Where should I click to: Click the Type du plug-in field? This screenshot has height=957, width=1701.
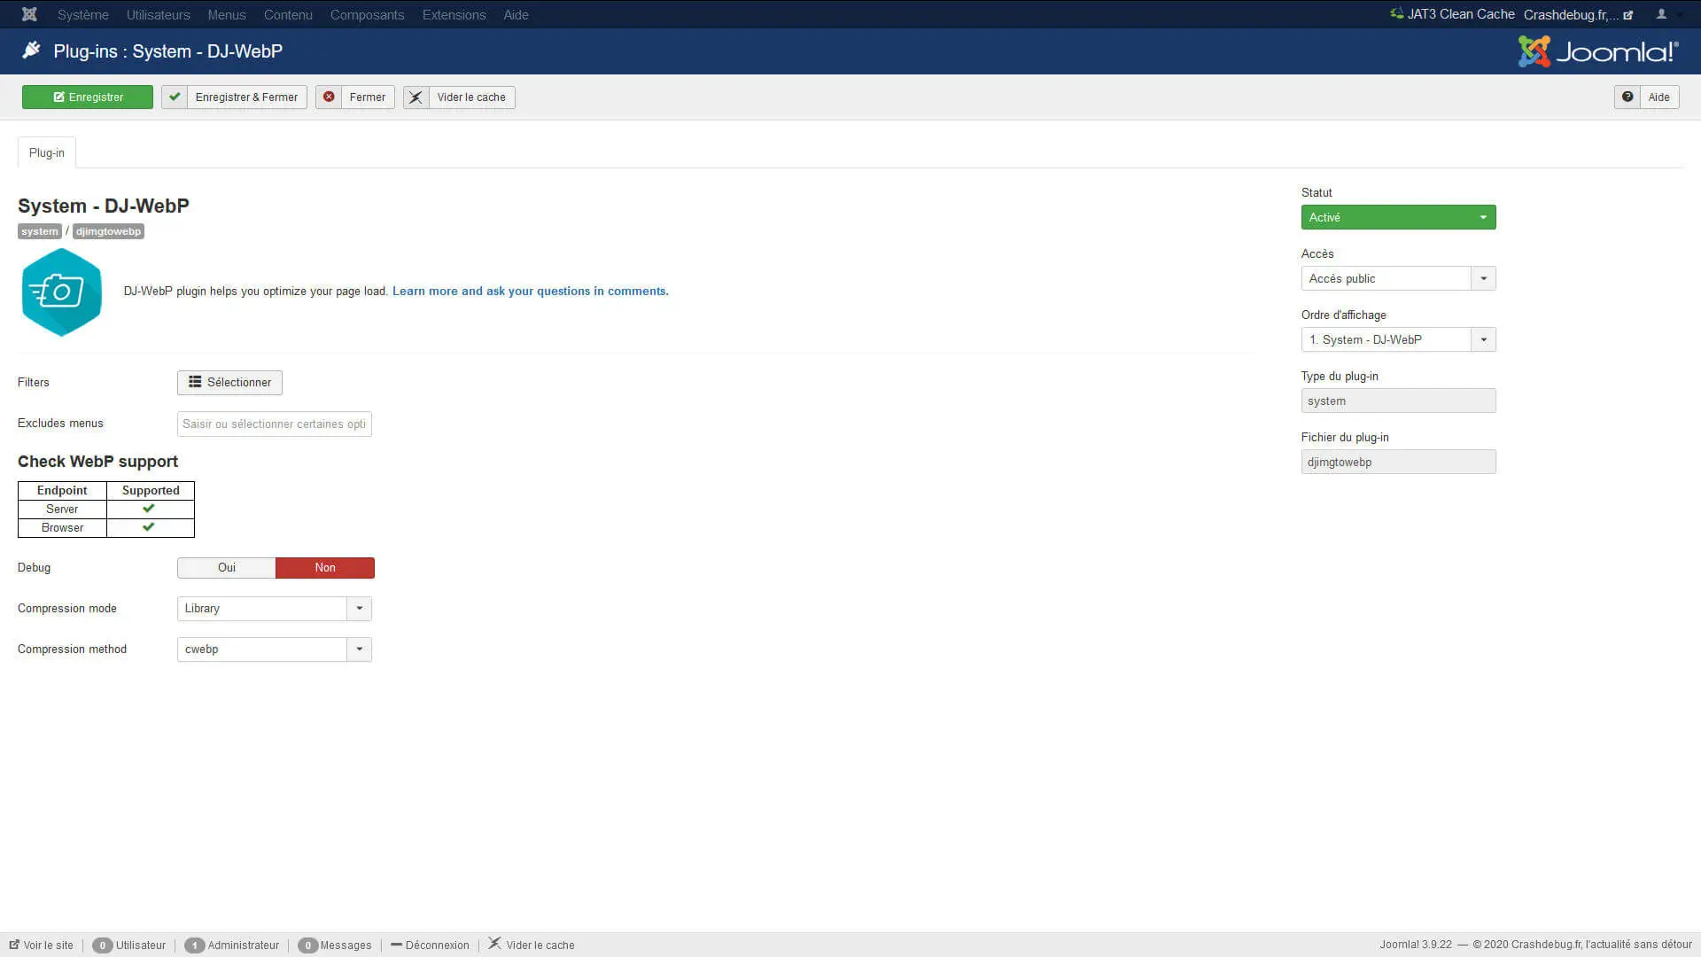click(1398, 401)
